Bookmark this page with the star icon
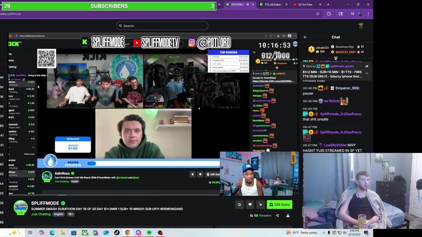 pos(318,14)
